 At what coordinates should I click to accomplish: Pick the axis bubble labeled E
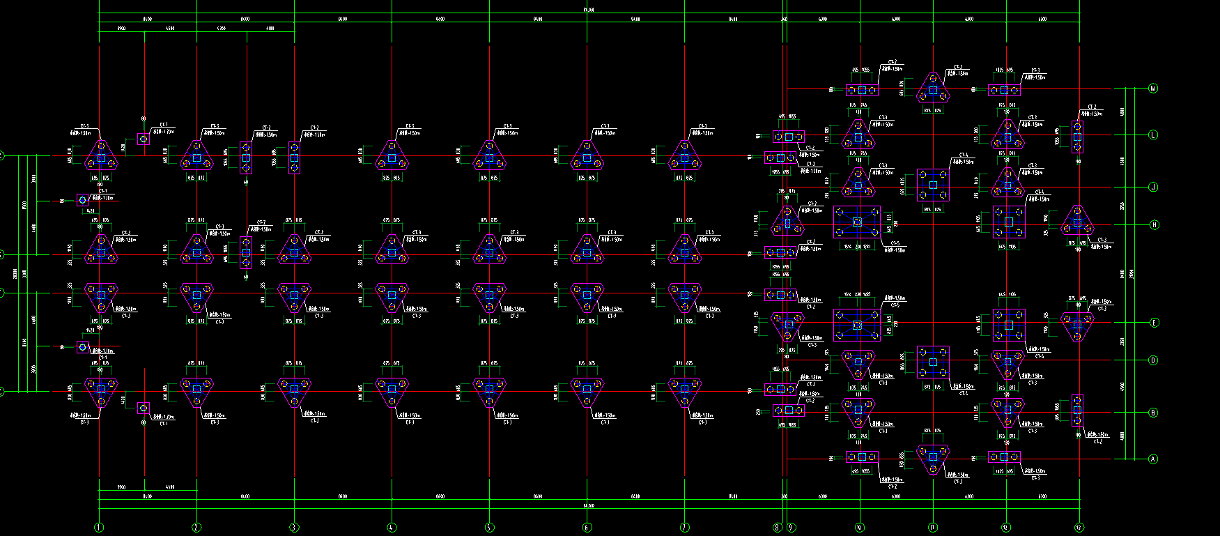(1153, 323)
